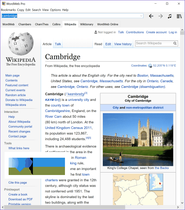Viewport: 185px width, 210px height.
Task: Expand the cambridge search box dropdown
Action: point(141,16)
